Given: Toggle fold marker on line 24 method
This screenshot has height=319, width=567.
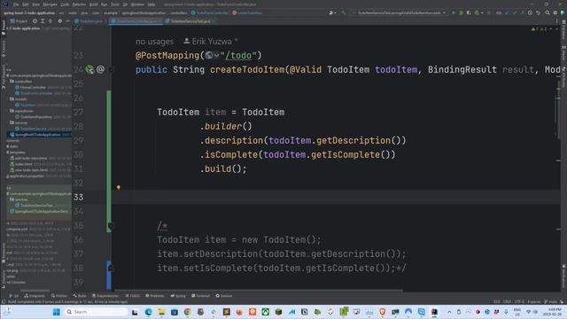Looking at the screenshot, I should pyautogui.click(x=112, y=70).
